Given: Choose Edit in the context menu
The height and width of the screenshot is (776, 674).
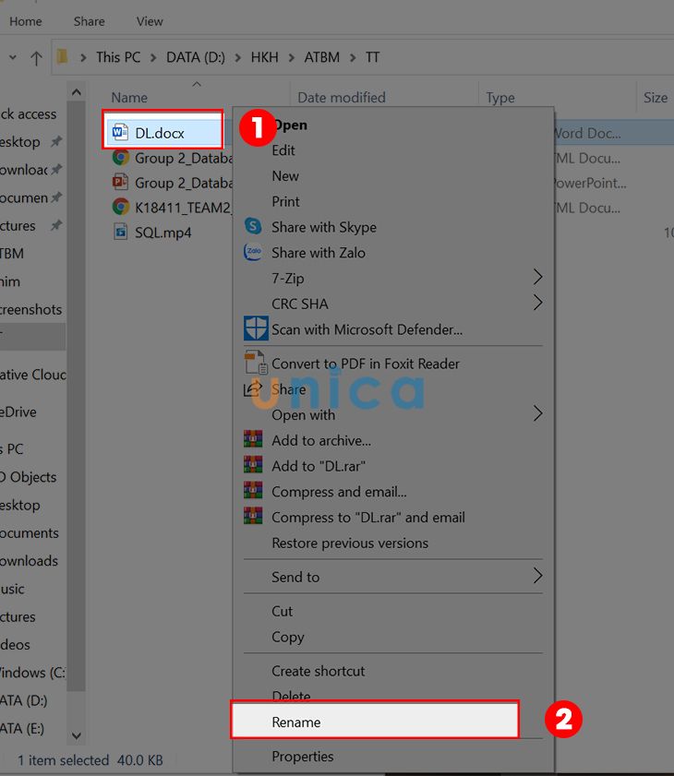Looking at the screenshot, I should point(393,150).
